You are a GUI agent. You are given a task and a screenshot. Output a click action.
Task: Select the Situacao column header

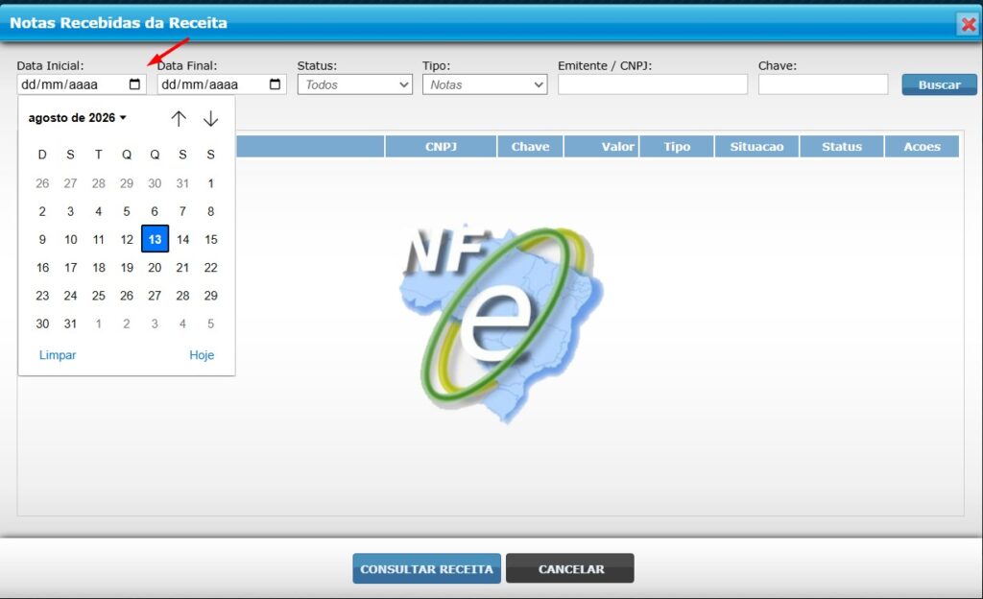point(756,147)
